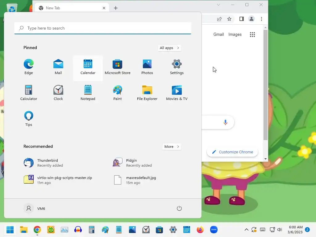The width and height of the screenshot is (316, 237).
Task: Switch to Chrome on the taskbar
Action: [37, 230]
